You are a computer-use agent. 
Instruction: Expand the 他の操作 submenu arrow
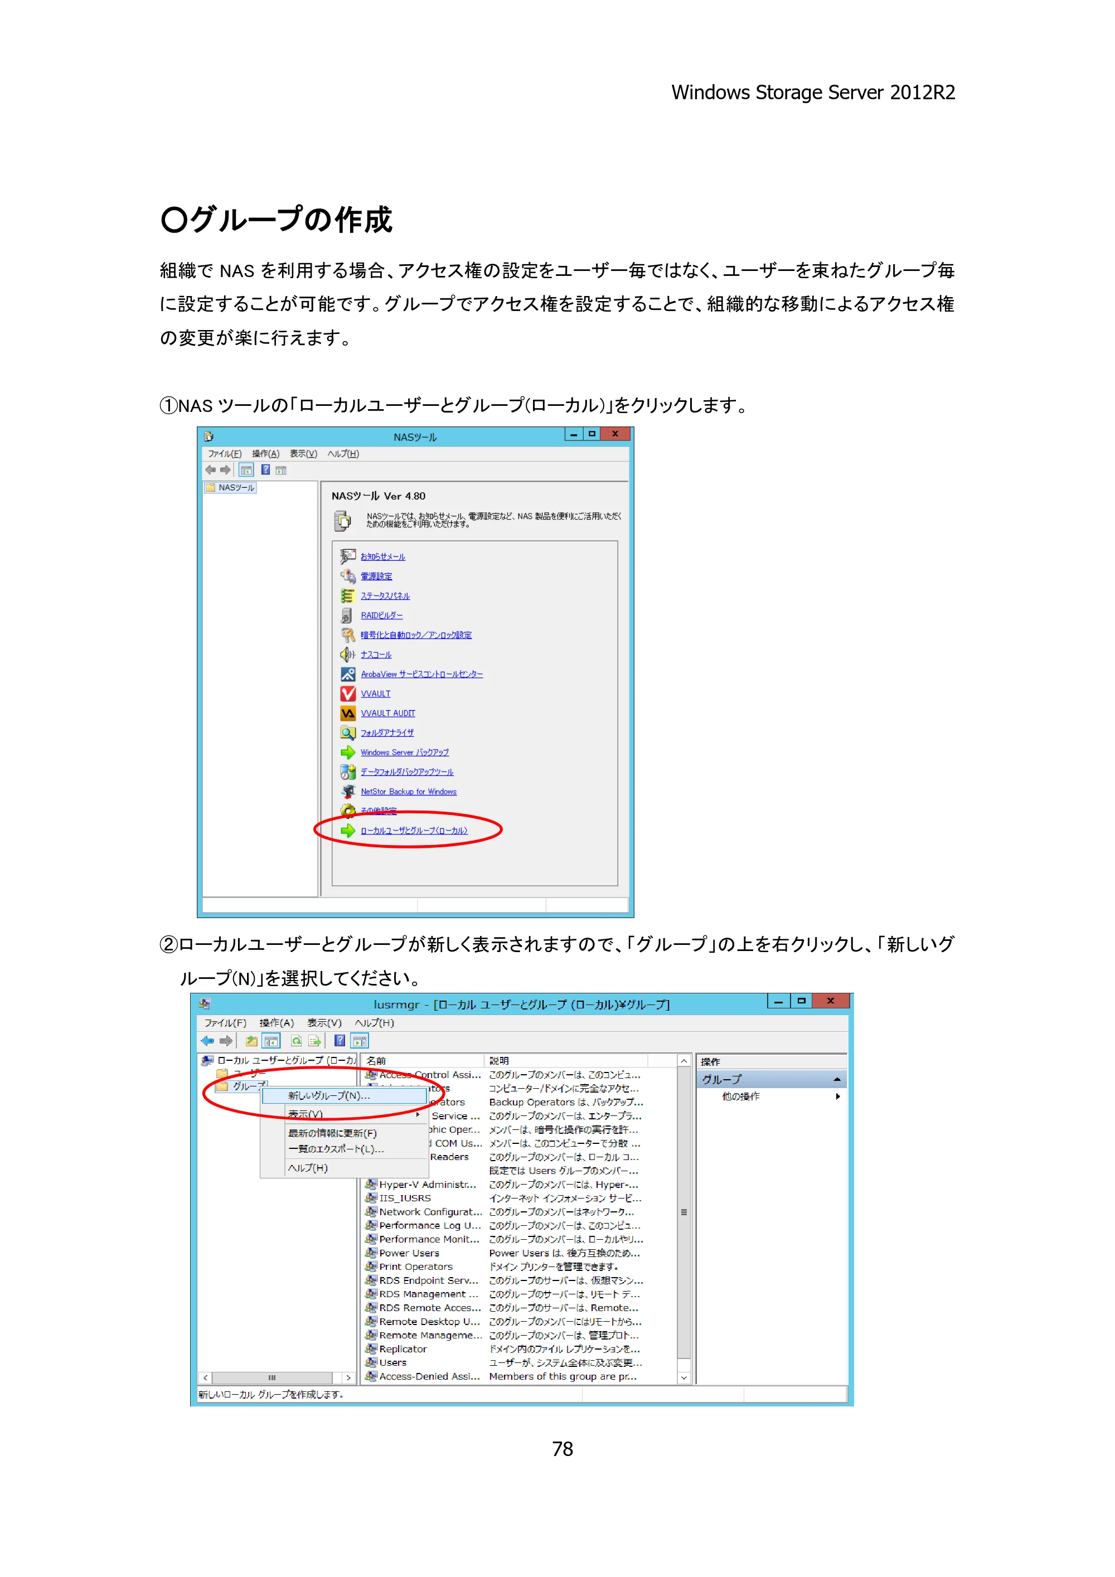[x=837, y=1096]
